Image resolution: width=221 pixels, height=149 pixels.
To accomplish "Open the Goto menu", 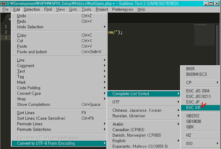I will [73, 9].
